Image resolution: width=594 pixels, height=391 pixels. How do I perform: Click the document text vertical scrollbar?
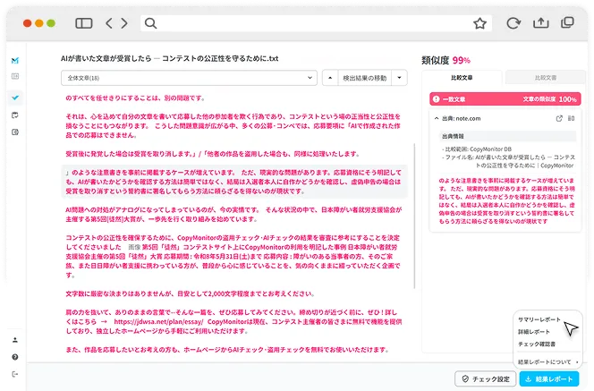tap(414, 216)
